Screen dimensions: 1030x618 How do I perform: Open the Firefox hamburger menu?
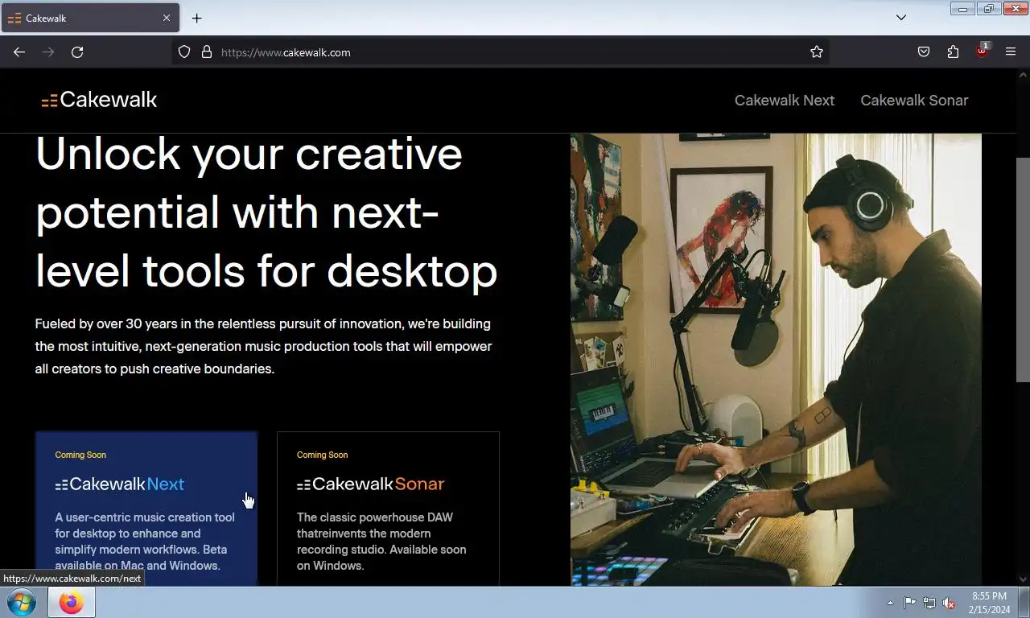pyautogui.click(x=1011, y=52)
